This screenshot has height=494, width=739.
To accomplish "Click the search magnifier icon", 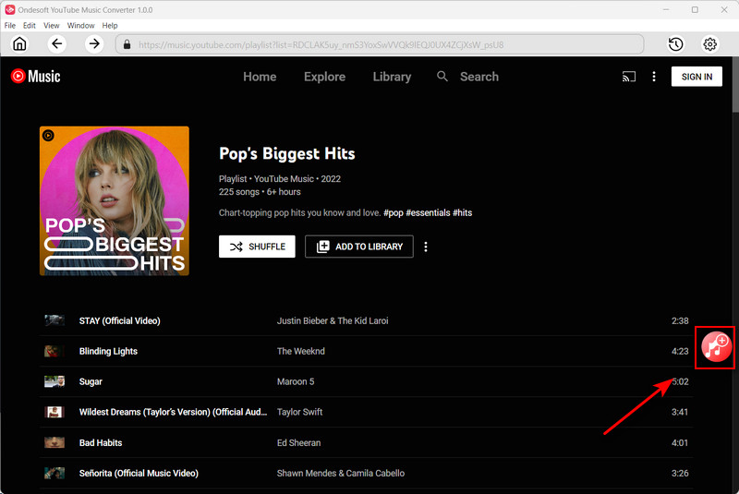I will pos(442,77).
